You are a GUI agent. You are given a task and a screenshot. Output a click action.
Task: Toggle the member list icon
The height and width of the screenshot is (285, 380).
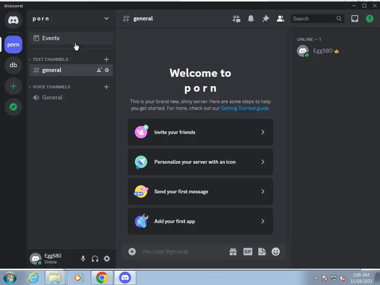click(x=281, y=19)
